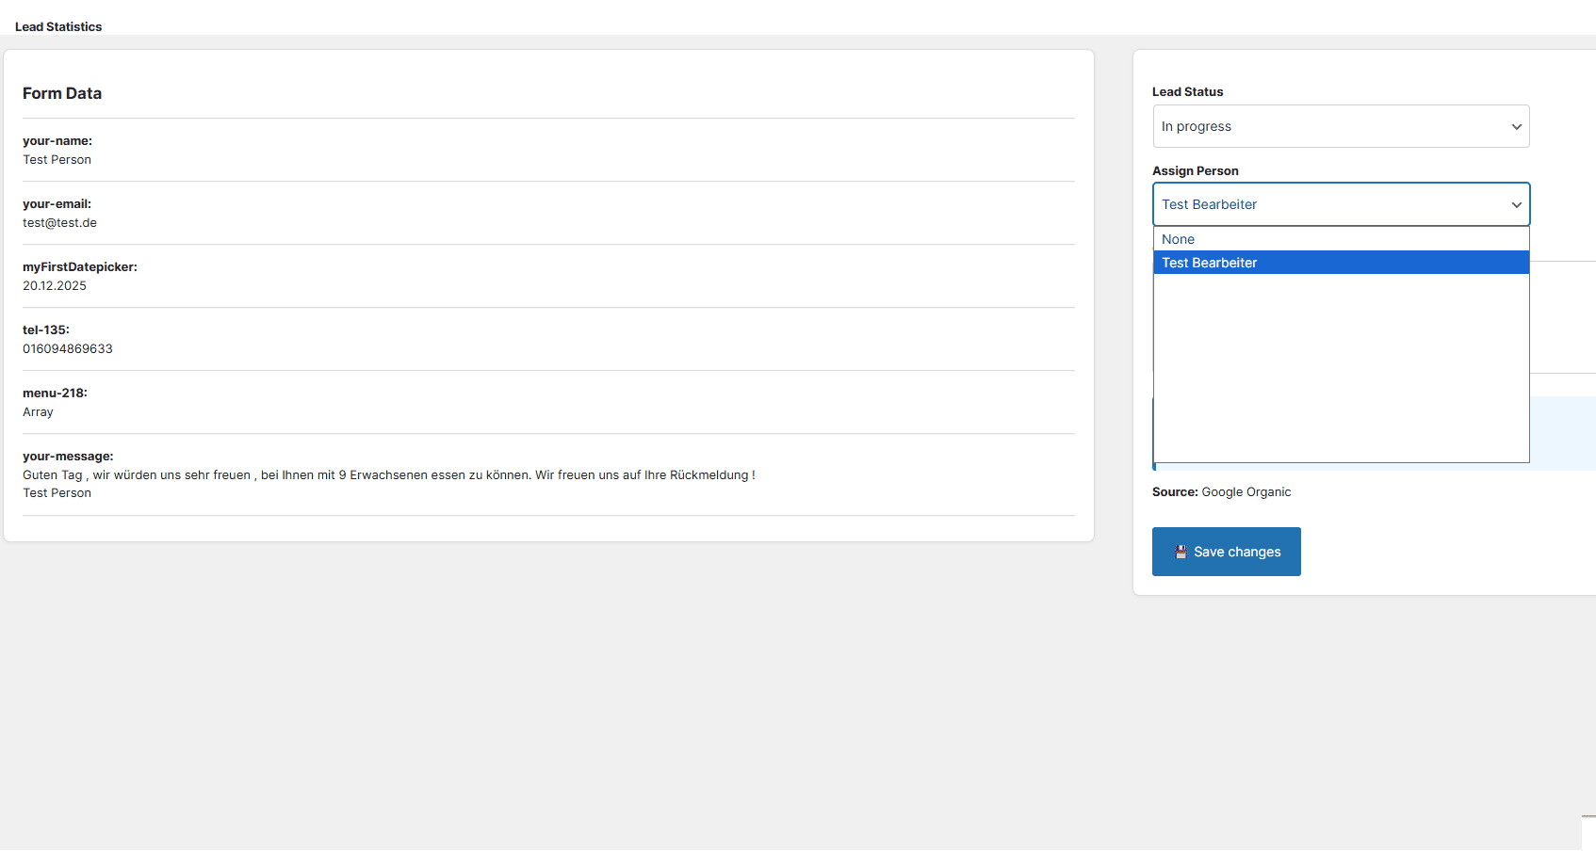The height and width of the screenshot is (851, 1596).
Task: Click the your-name field value Test Person
Action: [x=57, y=159]
